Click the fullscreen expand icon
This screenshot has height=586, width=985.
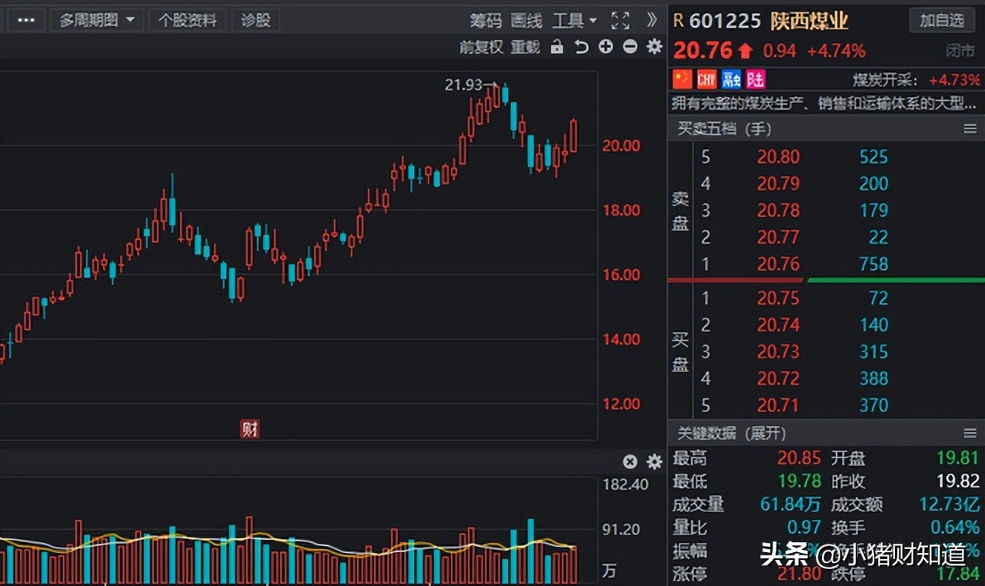click(620, 21)
